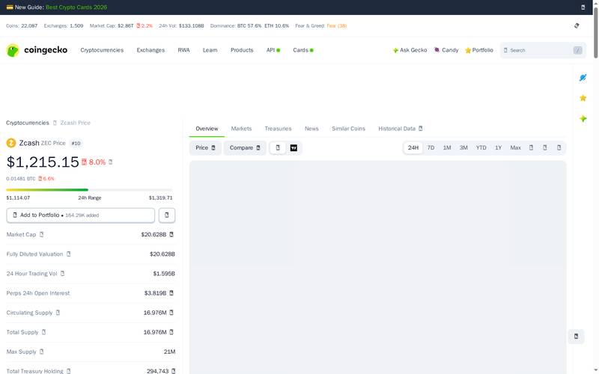
Task: Click the CoinGecko logo
Action: 37,50
